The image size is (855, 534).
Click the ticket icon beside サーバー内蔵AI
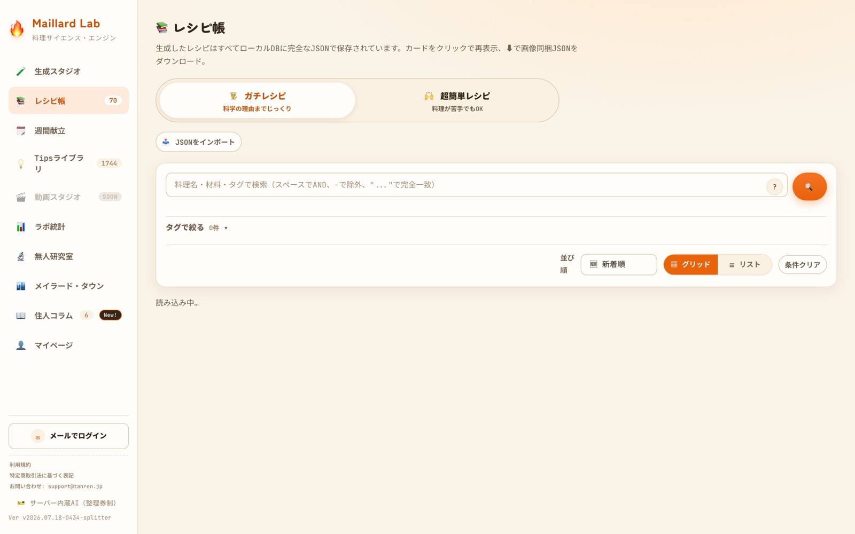(x=21, y=503)
